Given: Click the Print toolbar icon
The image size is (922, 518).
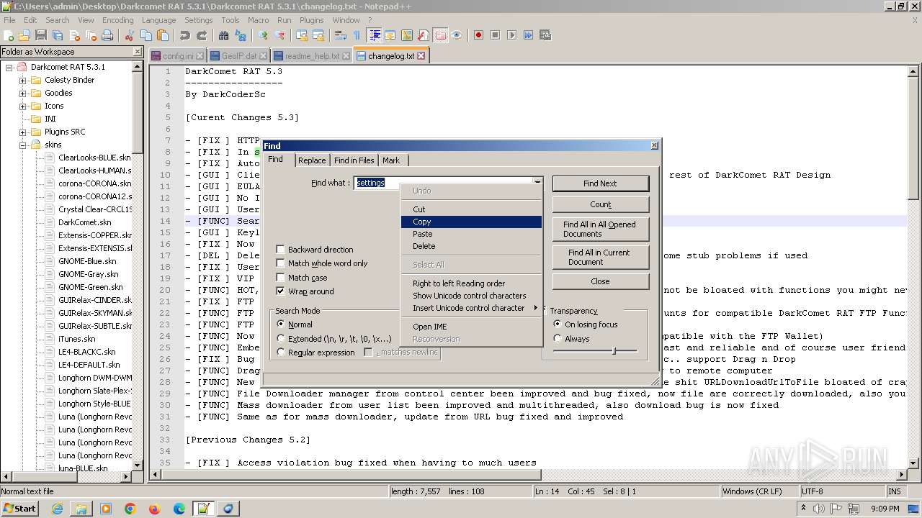Looking at the screenshot, I should pos(107,35).
